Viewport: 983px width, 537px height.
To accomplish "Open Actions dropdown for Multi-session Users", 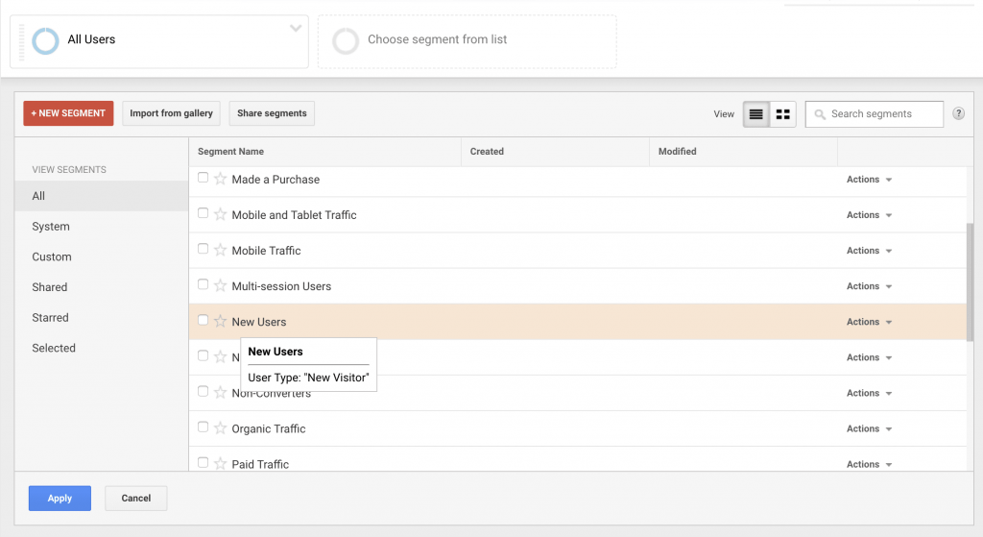I will tap(869, 286).
